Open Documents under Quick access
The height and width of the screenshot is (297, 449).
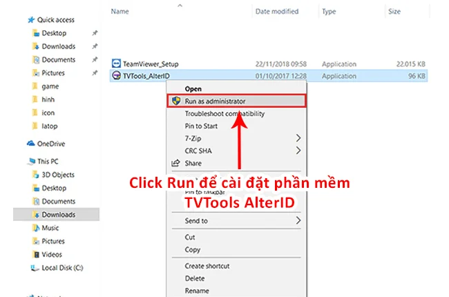pos(59,59)
